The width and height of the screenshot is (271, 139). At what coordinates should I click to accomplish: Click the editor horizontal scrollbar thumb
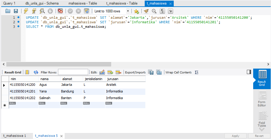pos(59,64)
